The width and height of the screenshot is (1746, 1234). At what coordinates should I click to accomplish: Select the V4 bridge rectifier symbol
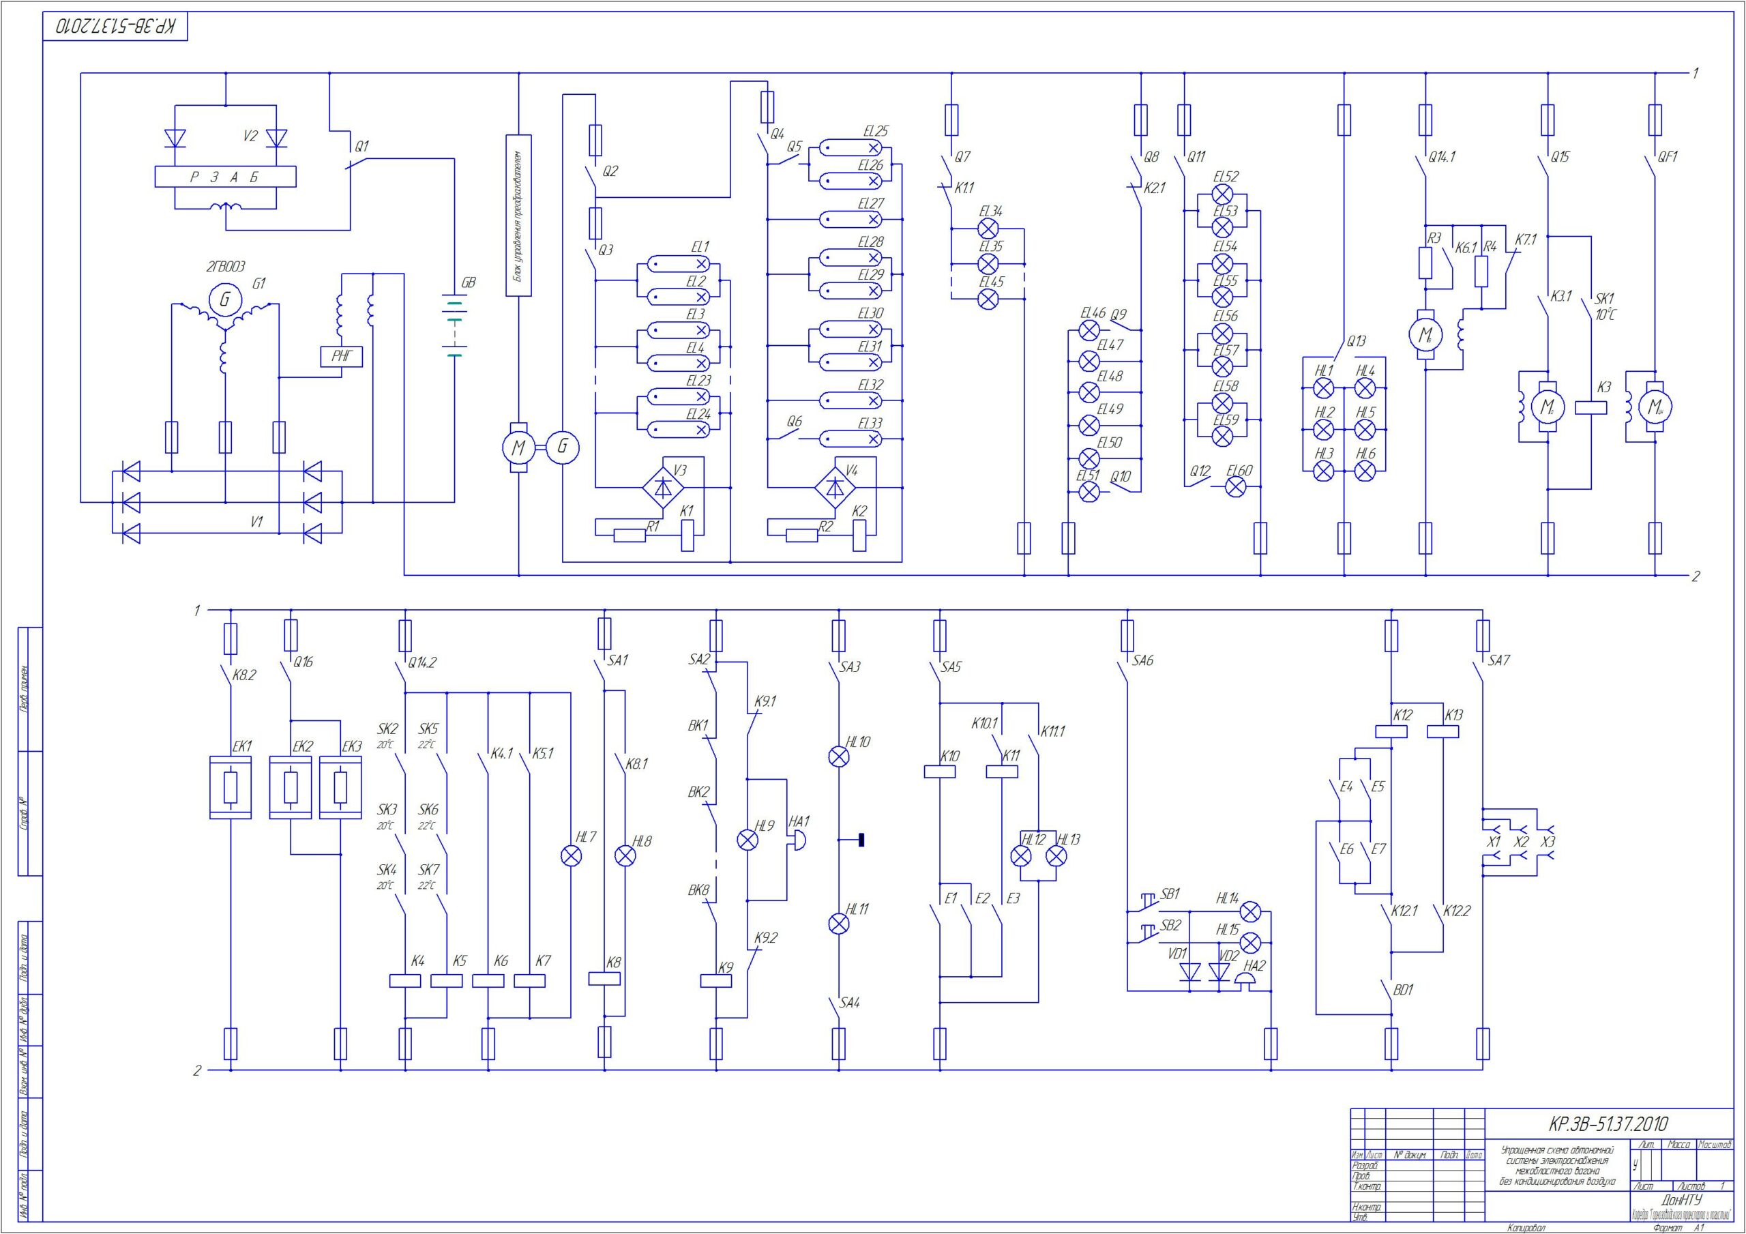coord(835,487)
